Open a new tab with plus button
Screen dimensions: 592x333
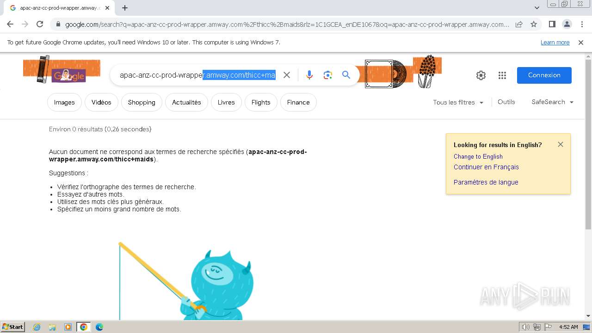coord(125,8)
